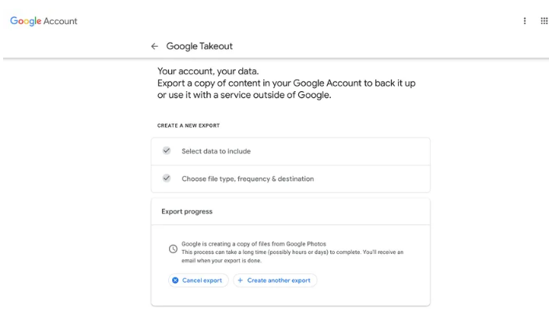549x317 pixels.
Task: Expand Choose file type, frequency & destination
Action: pyautogui.click(x=248, y=178)
